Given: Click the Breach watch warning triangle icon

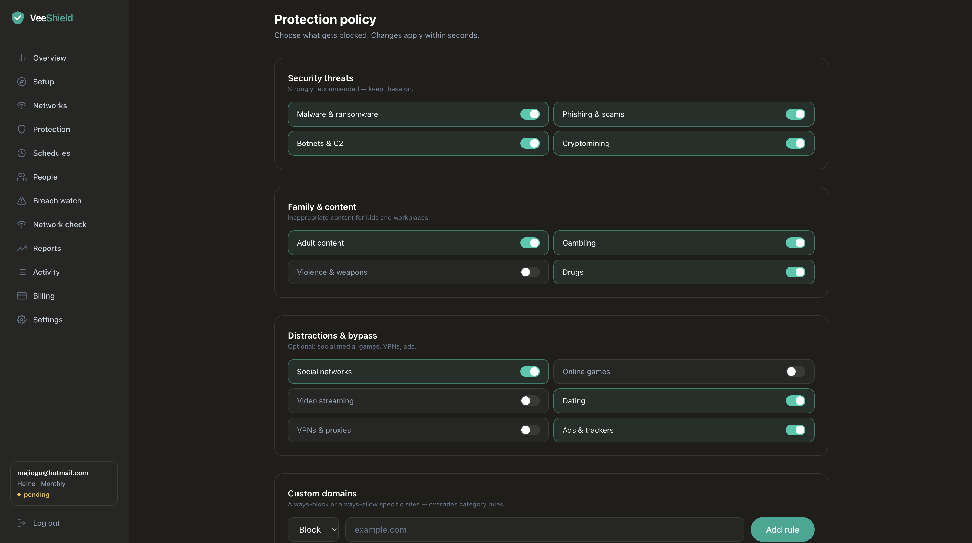Looking at the screenshot, I should tap(22, 200).
